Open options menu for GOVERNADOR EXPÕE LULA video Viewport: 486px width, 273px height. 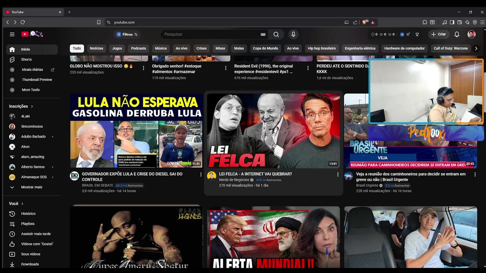[201, 174]
